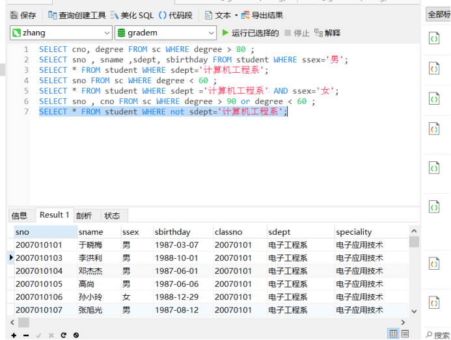
Task: Switch to the 信息 tab
Action: [x=20, y=216]
